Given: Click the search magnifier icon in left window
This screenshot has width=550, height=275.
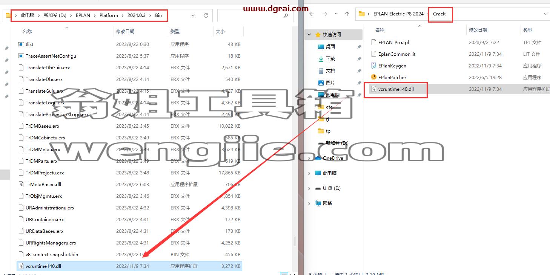Looking at the screenshot, I should coord(286,16).
